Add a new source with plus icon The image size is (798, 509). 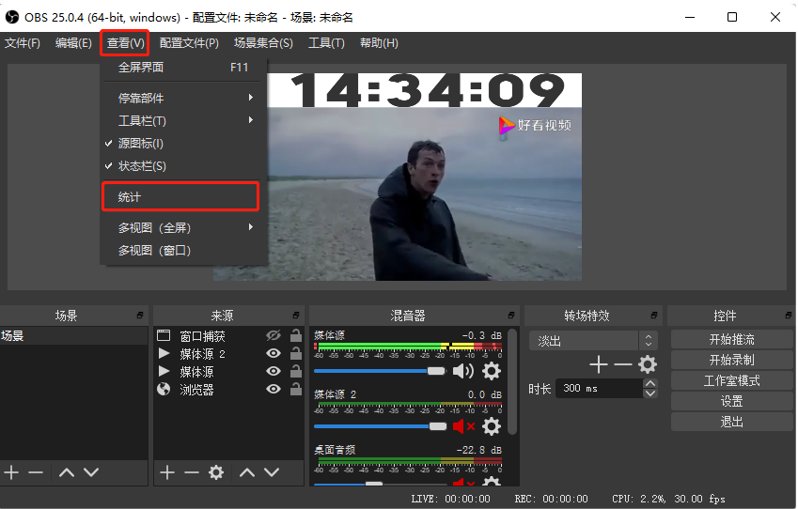167,472
